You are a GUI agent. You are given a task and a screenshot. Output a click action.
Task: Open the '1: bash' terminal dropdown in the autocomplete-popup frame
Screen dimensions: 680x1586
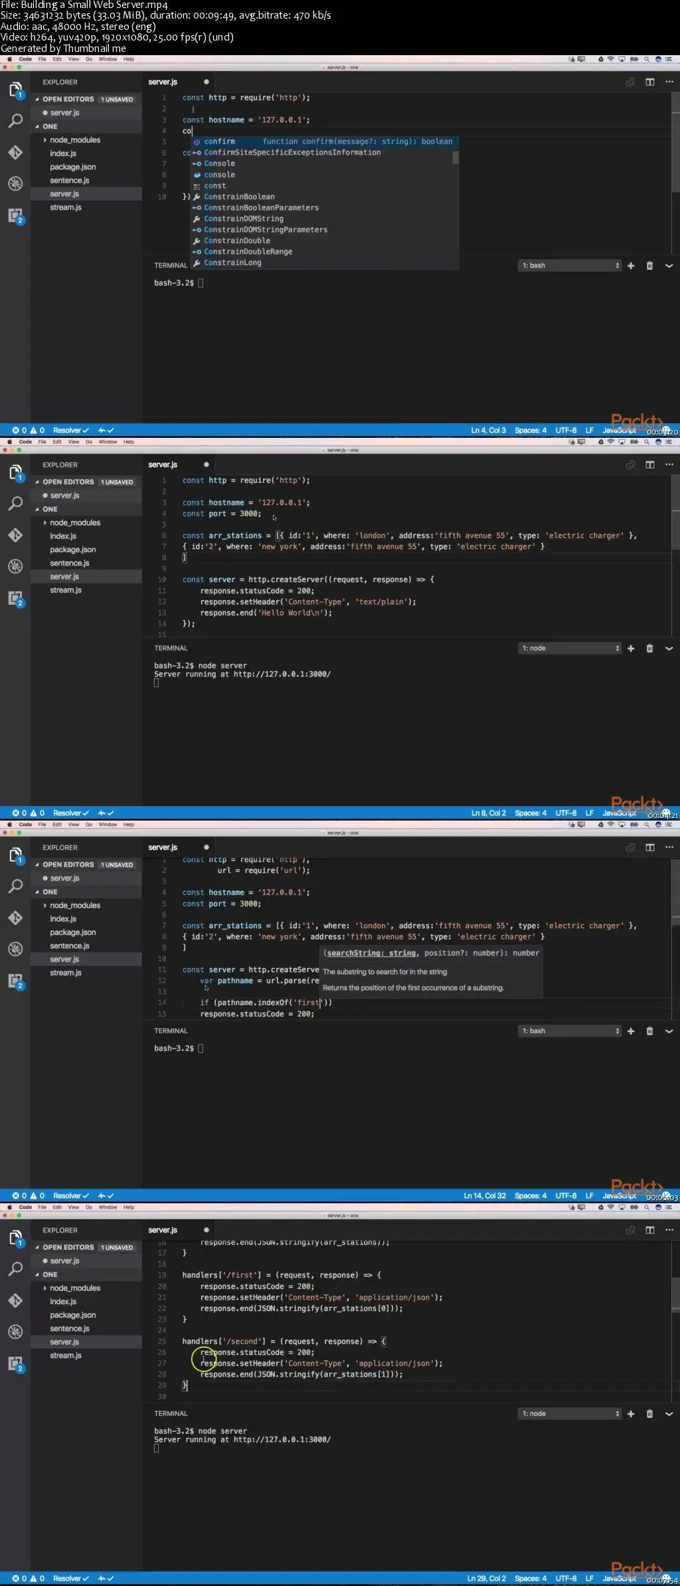570,266
